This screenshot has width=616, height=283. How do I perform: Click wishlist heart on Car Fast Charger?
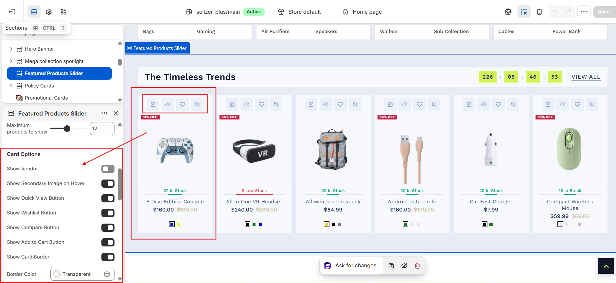pos(499,104)
